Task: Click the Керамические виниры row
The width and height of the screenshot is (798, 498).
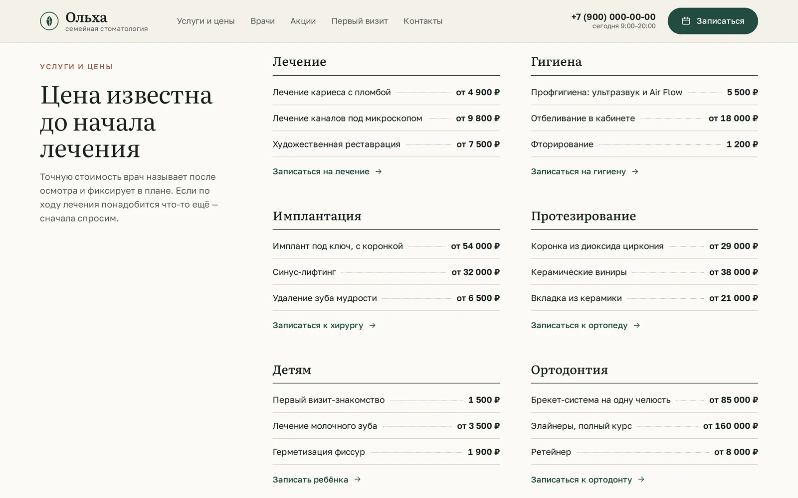Action: pyautogui.click(x=644, y=272)
